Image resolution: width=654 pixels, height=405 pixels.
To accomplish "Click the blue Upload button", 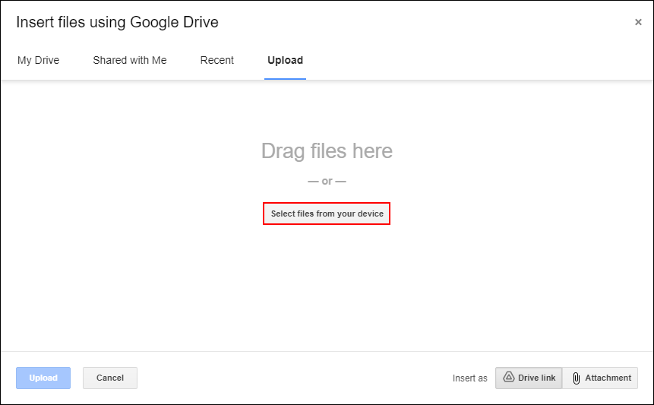I will 43,378.
